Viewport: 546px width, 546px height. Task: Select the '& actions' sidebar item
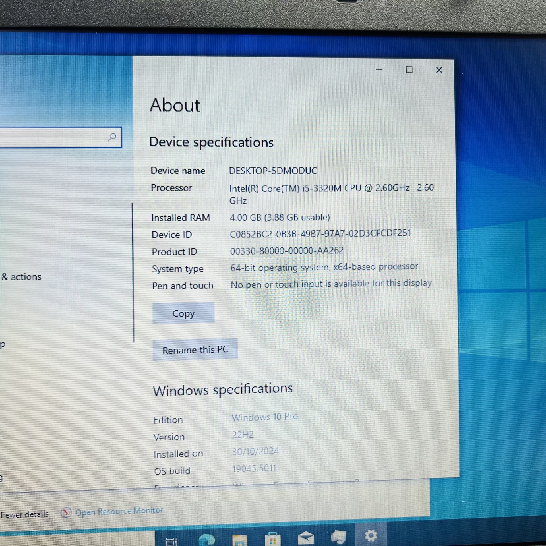[x=22, y=277]
